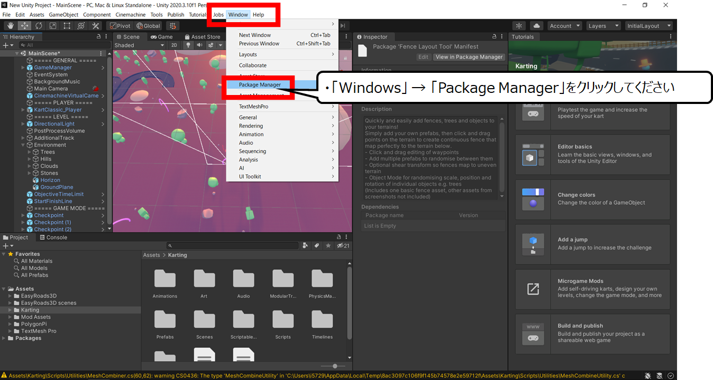The image size is (713, 380).
Task: Click the Project search field
Action: (233, 246)
